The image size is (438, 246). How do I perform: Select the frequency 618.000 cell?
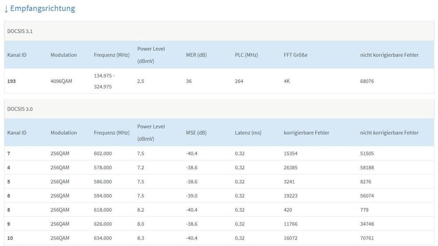point(103,210)
